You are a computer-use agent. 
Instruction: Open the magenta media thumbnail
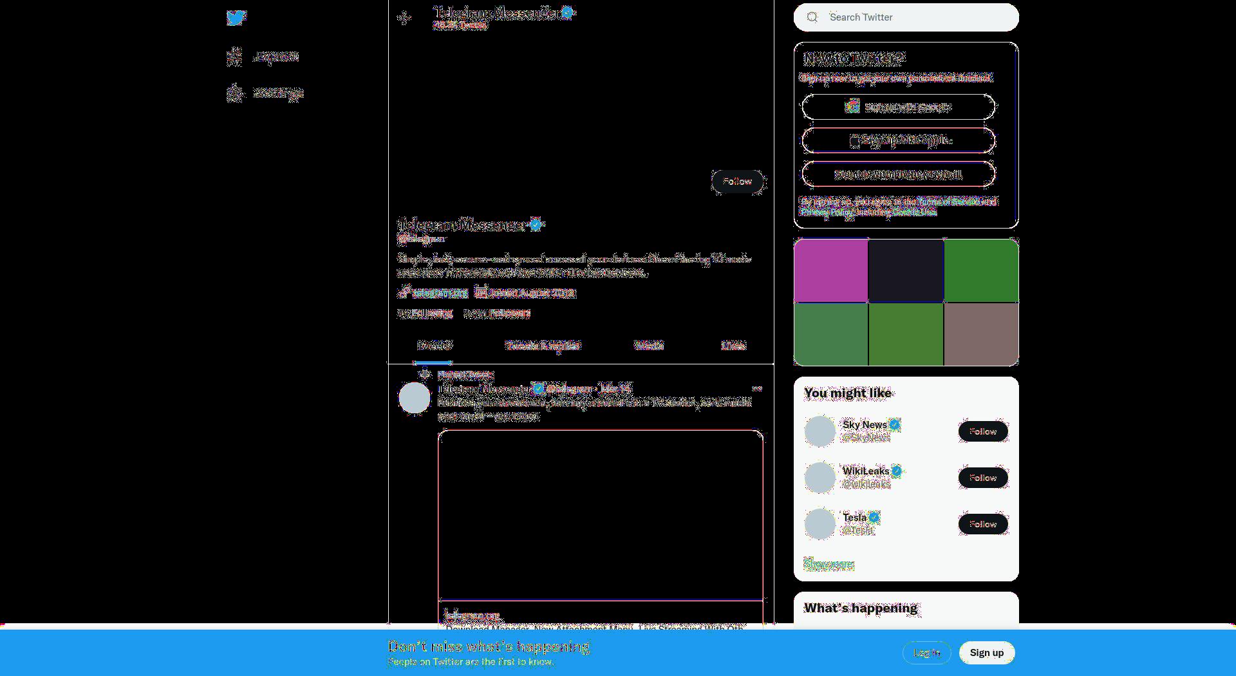tap(830, 270)
